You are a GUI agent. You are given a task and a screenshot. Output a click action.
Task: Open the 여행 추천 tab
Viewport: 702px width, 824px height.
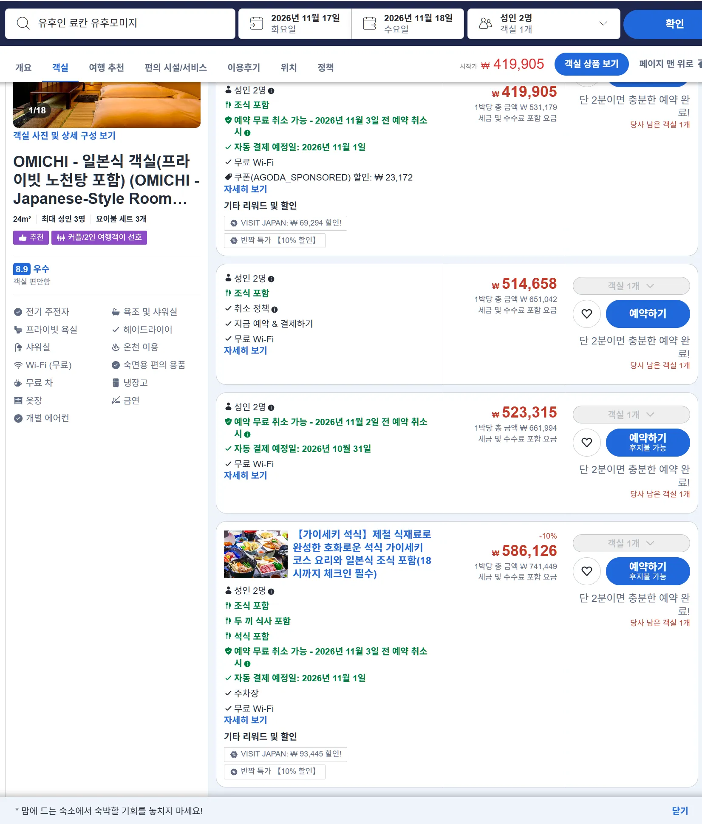(x=106, y=68)
